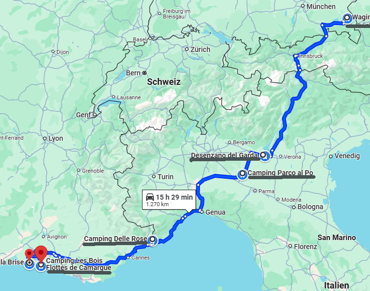Screen dimensions: 370x291
Task: Select the München city label
Action: (x=321, y=6)
